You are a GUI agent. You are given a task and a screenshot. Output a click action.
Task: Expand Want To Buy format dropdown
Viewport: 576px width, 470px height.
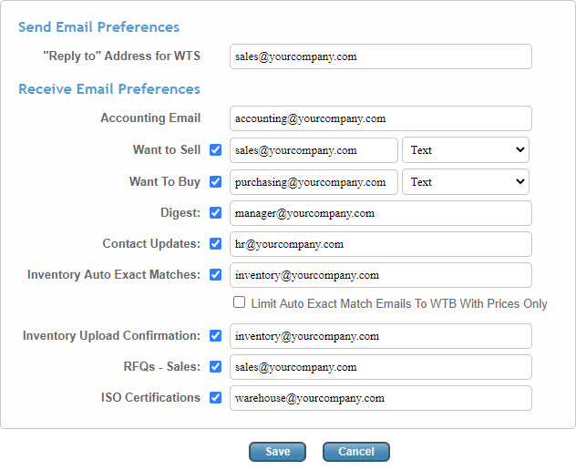465,182
